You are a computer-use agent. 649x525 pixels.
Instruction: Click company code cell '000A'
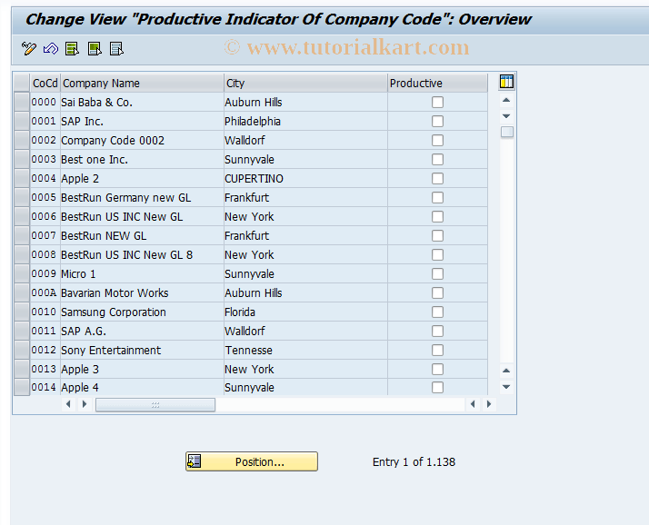[x=44, y=292]
